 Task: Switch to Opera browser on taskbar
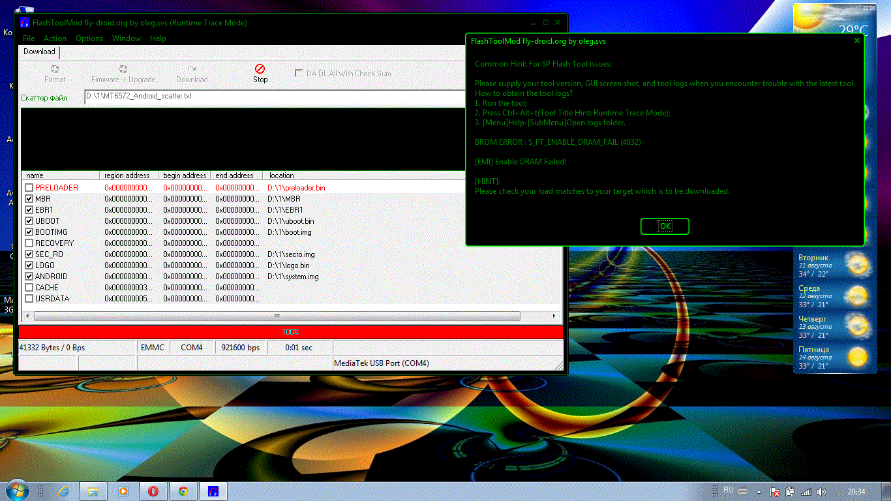point(153,491)
